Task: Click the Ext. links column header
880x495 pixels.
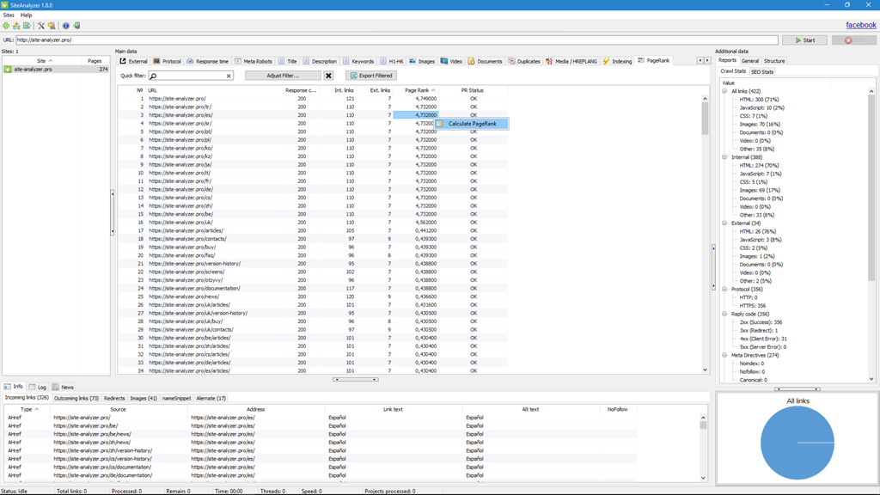Action: click(x=379, y=90)
